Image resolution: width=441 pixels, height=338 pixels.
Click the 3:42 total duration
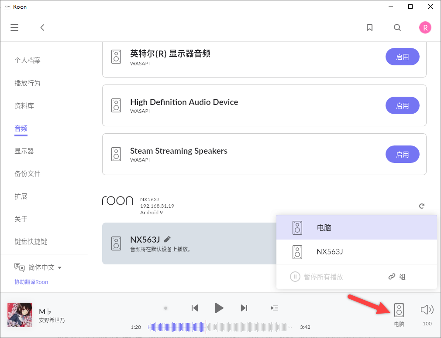point(305,327)
